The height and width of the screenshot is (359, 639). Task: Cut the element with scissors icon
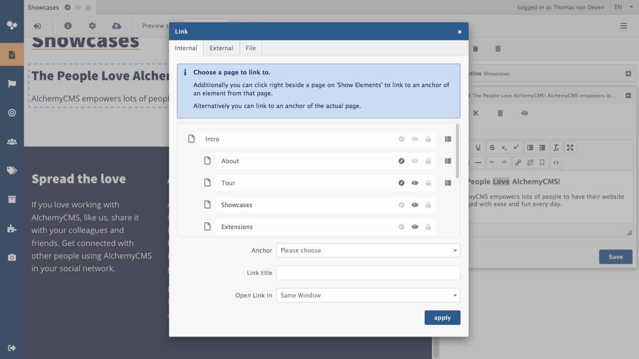[476, 113]
